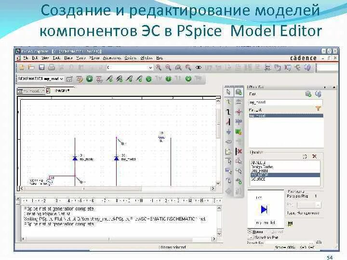Click the green V voltage marker icon
The image size is (347, 260).
pyautogui.click(x=149, y=79)
